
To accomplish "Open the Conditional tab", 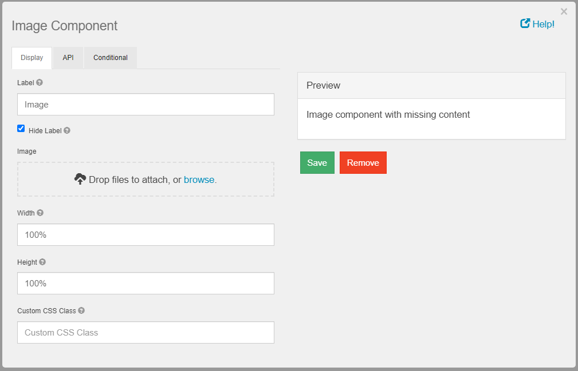I will pos(111,58).
